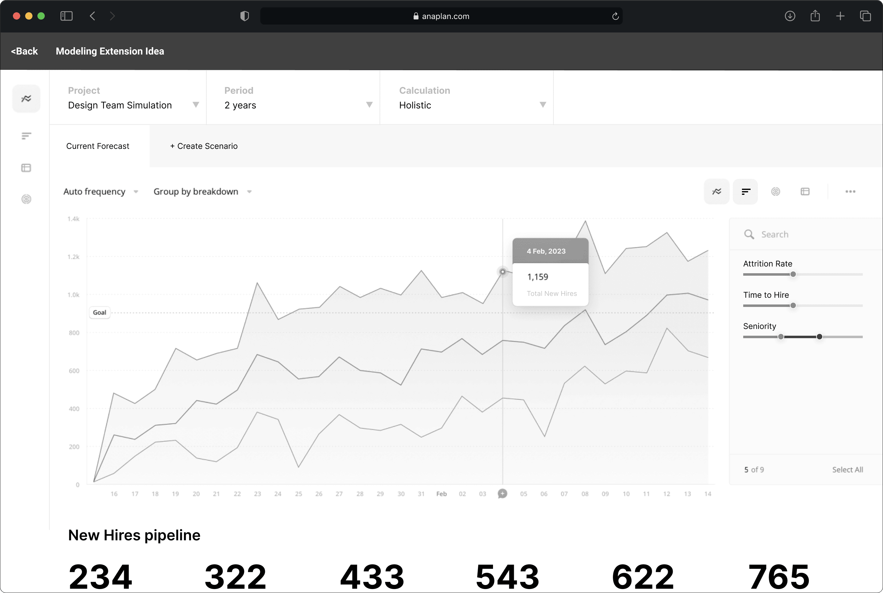Click the 322 pipeline number
Screen dimensions: 883x593
[x=235, y=576]
